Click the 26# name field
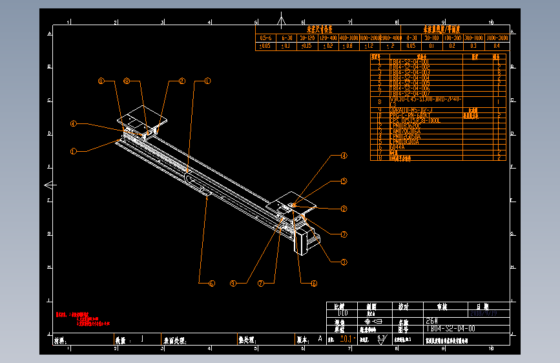 point(431,321)
